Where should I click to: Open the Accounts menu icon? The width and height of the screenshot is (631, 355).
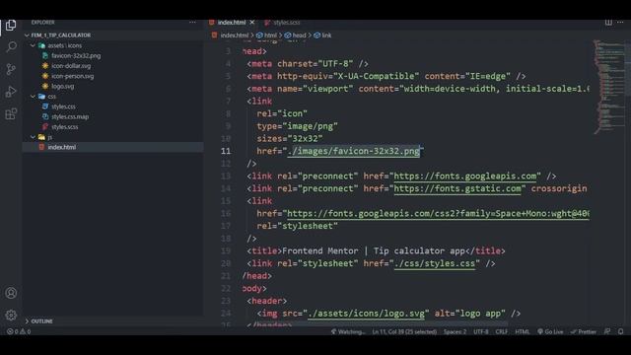11,293
